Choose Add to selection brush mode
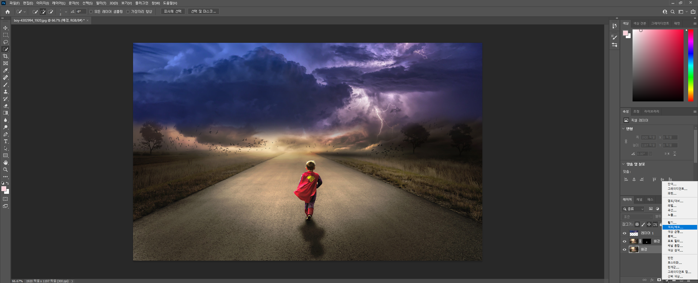Screen dimensions: 698x283 click(43, 12)
